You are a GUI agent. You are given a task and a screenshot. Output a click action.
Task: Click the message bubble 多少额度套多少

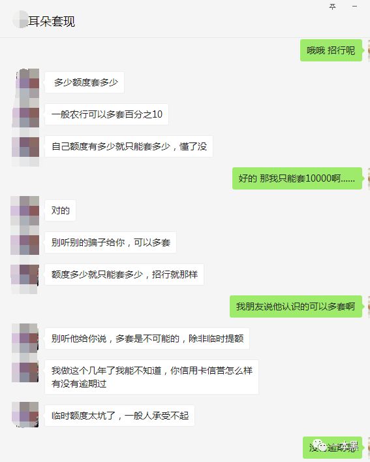tap(84, 82)
